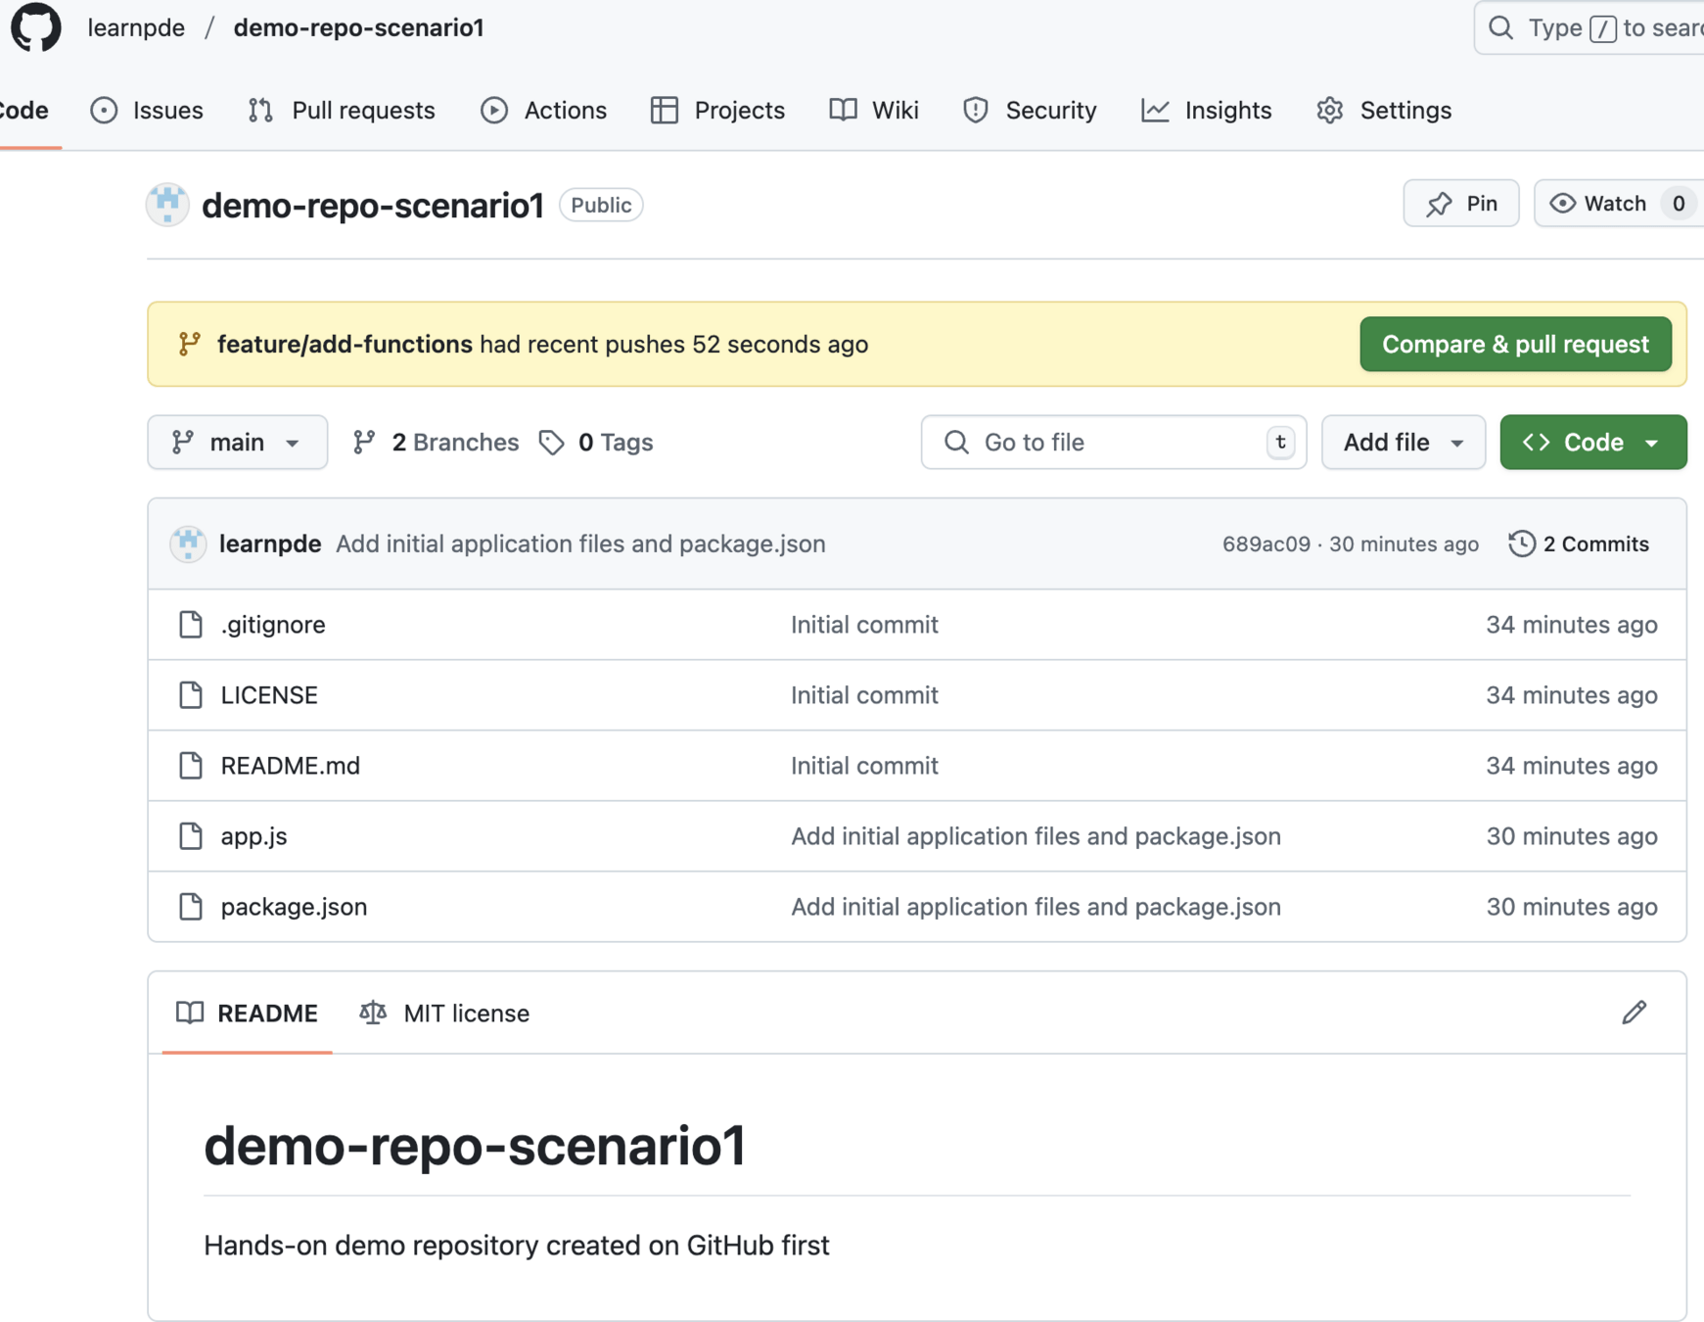This screenshot has width=1704, height=1322.
Task: Focus the Go to file search field
Action: point(1114,442)
